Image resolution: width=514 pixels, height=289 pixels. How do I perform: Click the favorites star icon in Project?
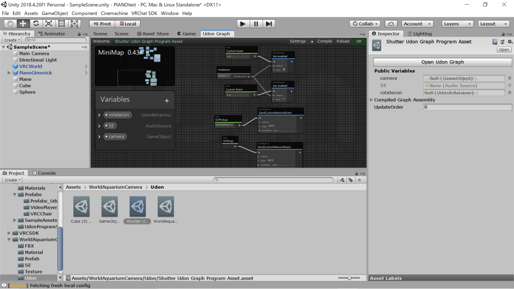[359, 180]
